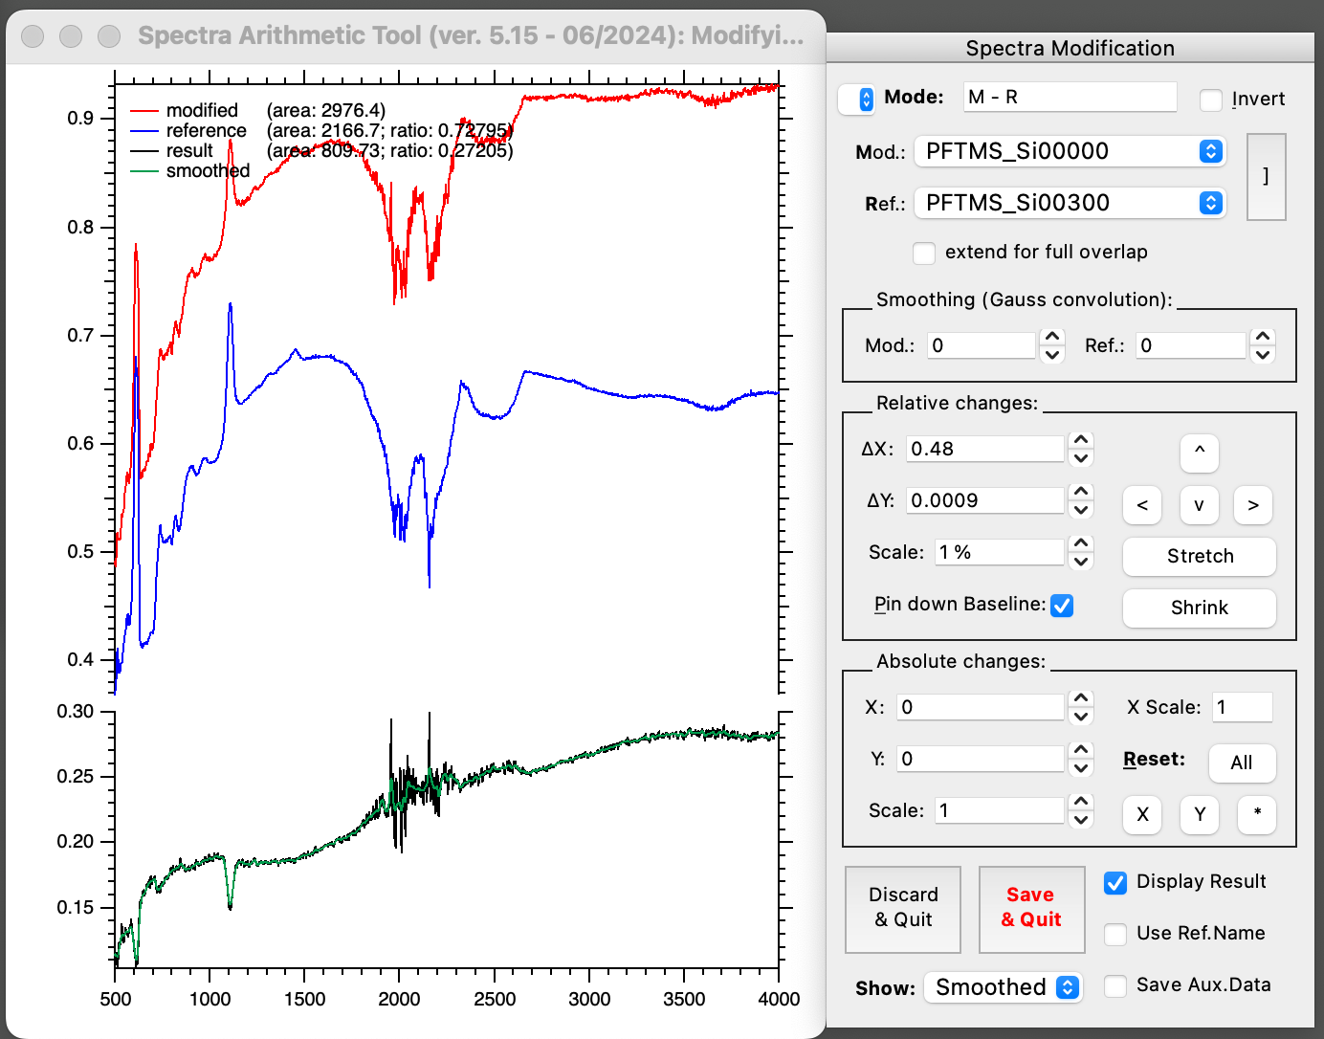This screenshot has height=1039, width=1324.
Task: Increase Ref. smoothing stepper
Action: 1263,337
